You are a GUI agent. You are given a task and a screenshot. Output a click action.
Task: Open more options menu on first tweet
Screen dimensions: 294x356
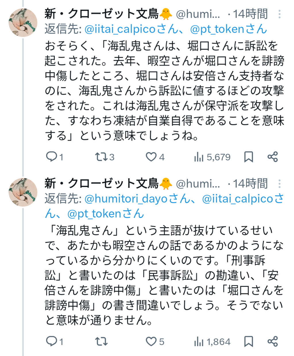(279, 14)
